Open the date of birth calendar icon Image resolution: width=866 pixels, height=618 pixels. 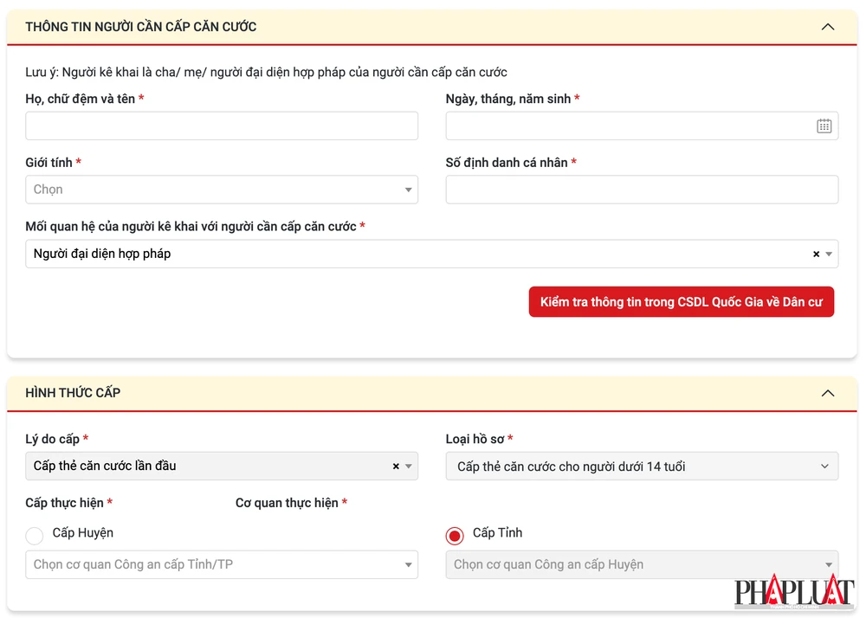tap(824, 126)
